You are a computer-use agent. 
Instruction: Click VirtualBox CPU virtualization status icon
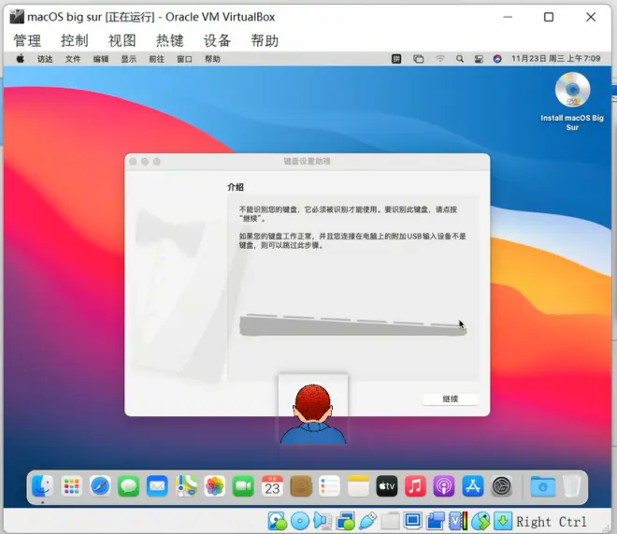458,521
